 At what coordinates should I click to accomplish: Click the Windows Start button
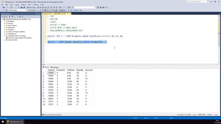(x=3, y=122)
